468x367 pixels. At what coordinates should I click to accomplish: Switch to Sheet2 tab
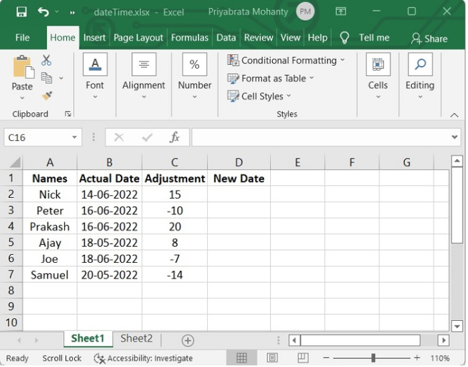(136, 339)
